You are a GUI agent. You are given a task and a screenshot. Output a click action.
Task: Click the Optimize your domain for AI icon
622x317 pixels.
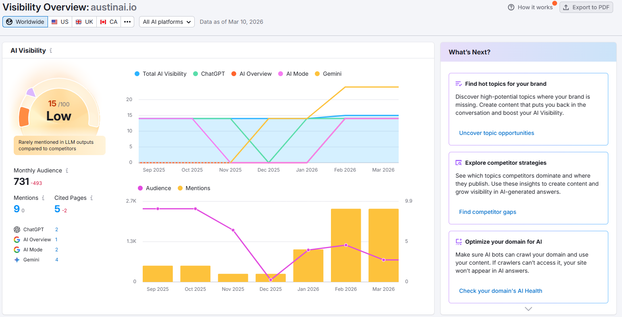click(x=459, y=242)
